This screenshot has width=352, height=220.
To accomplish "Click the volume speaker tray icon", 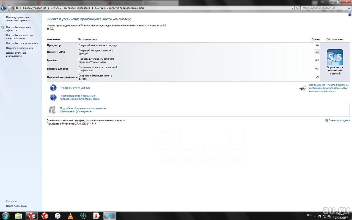I will pyautogui.click(x=329, y=216).
